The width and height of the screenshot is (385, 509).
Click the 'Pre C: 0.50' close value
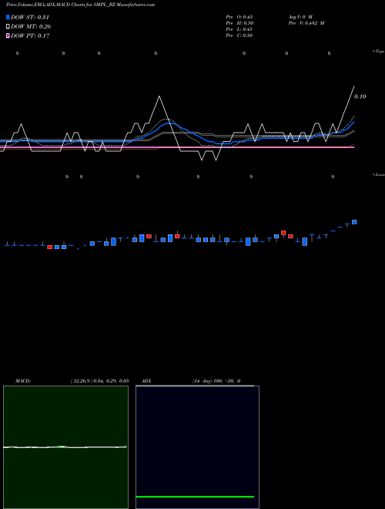239,35
